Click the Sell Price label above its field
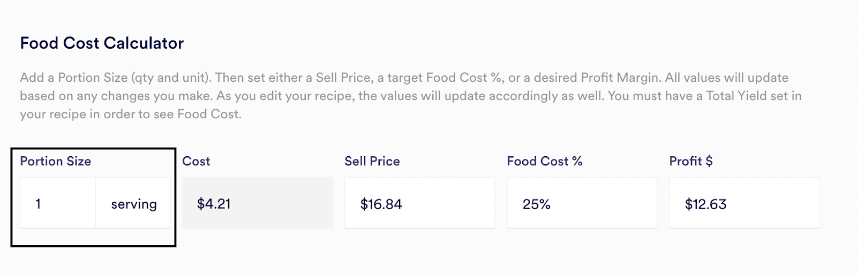Image resolution: width=857 pixels, height=275 pixels. (x=372, y=161)
